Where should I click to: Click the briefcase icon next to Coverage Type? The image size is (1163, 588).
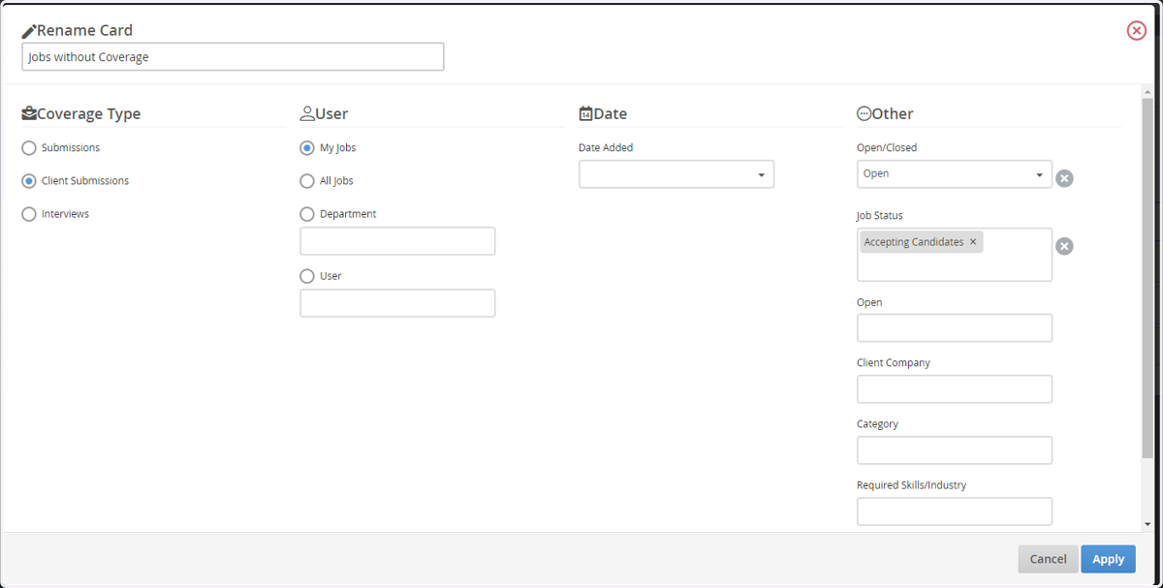29,113
